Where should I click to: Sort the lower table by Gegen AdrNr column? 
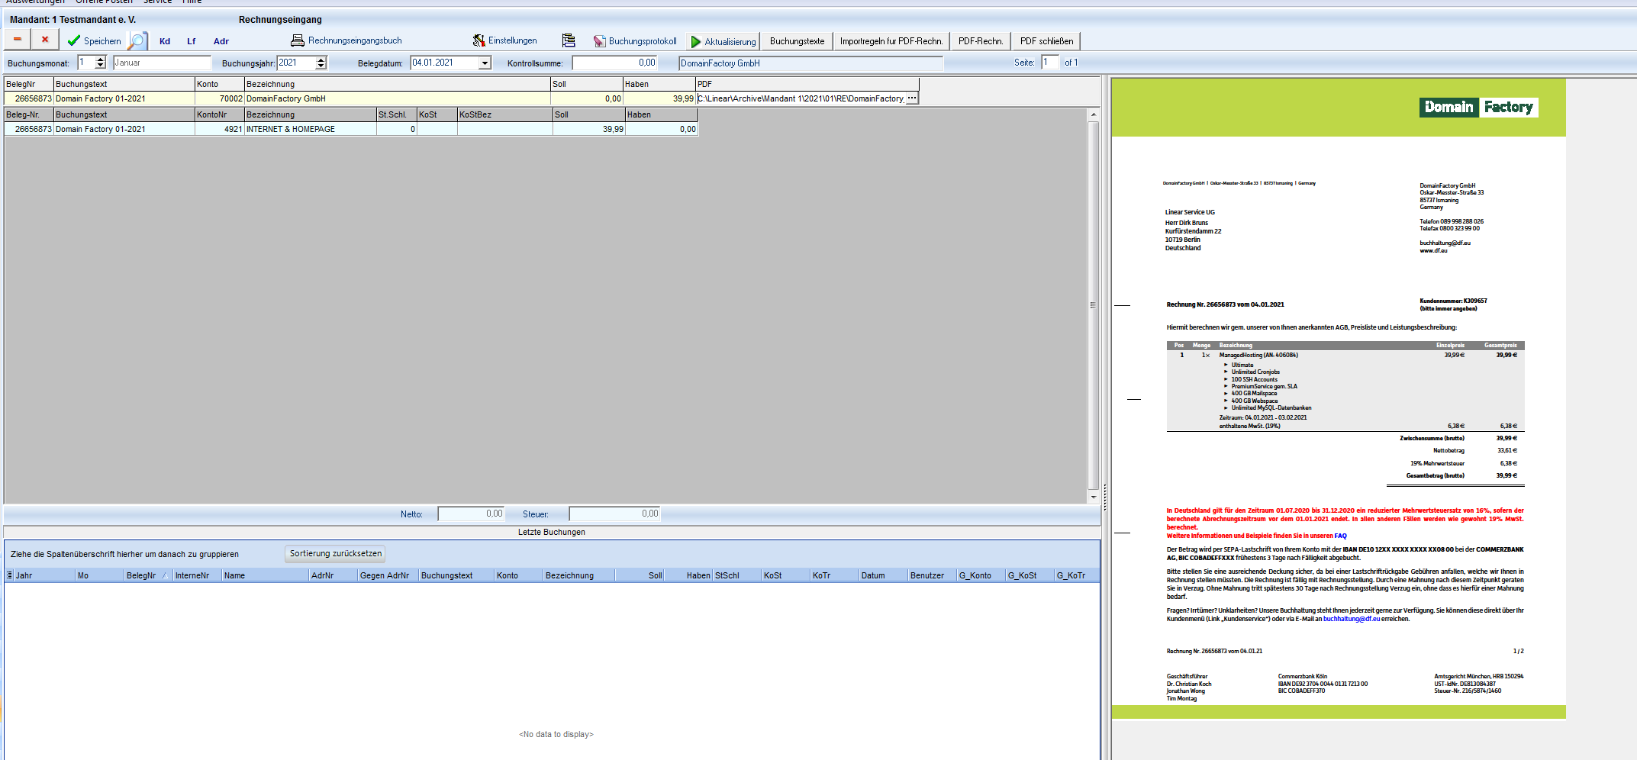point(388,575)
